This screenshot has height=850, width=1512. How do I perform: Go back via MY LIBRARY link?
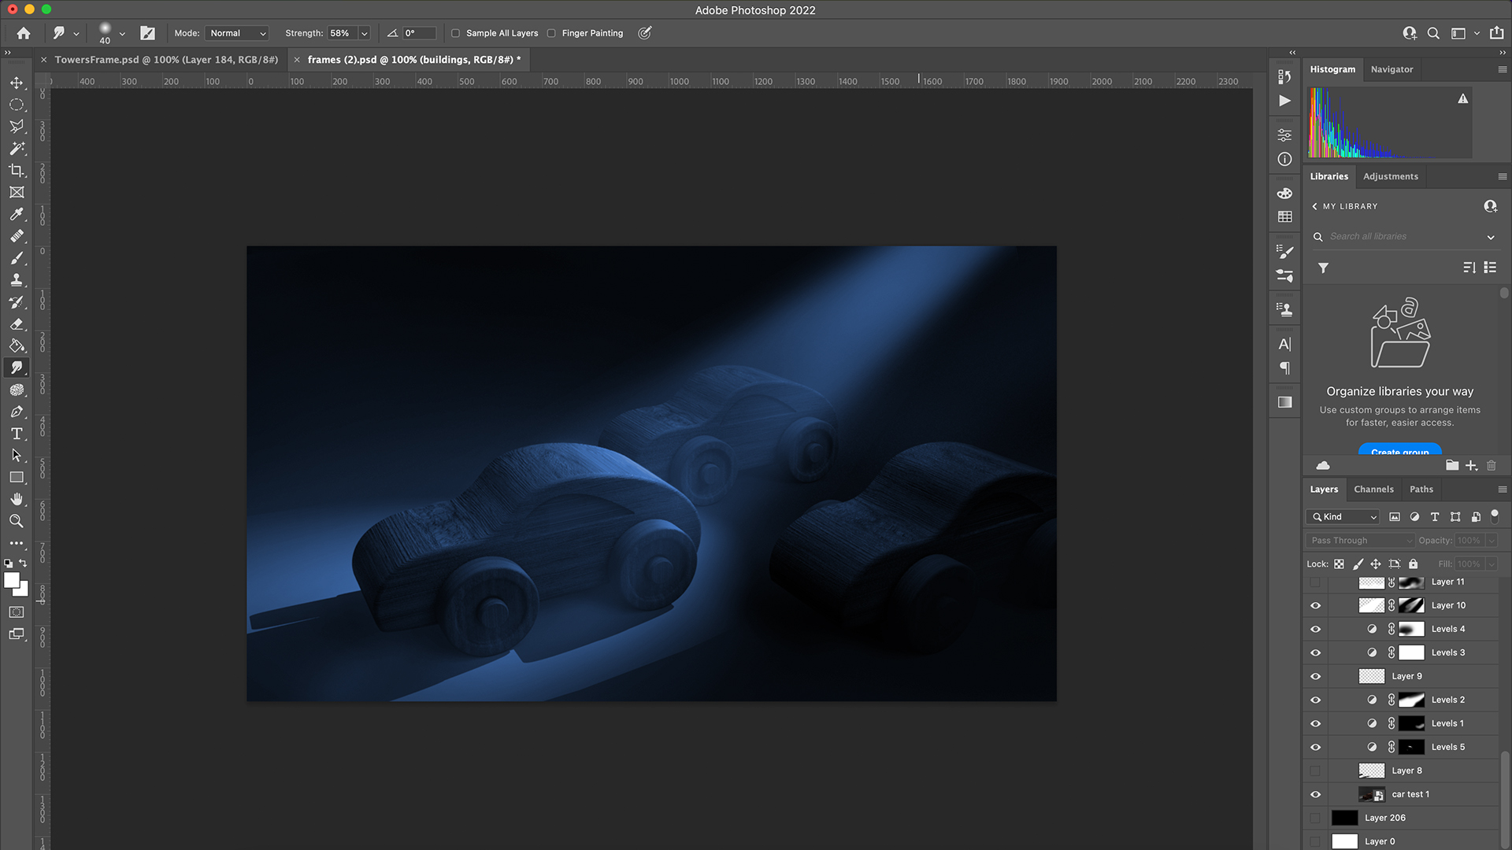pos(1345,206)
